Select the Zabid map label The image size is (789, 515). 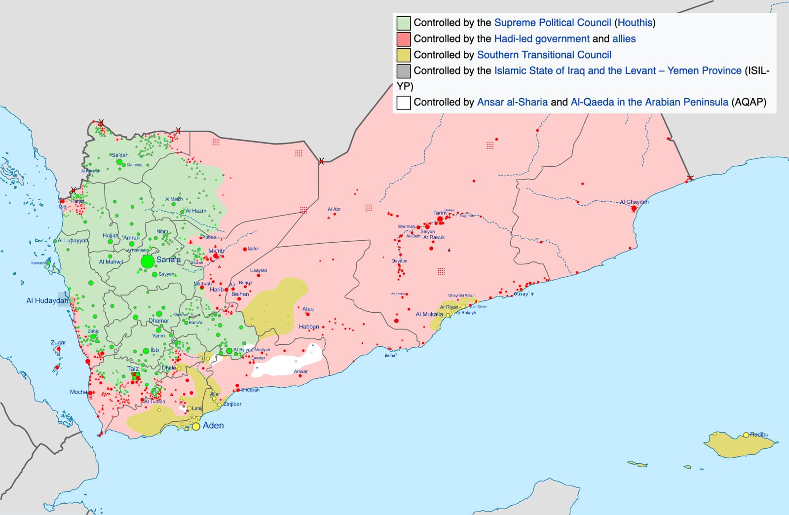(94, 331)
